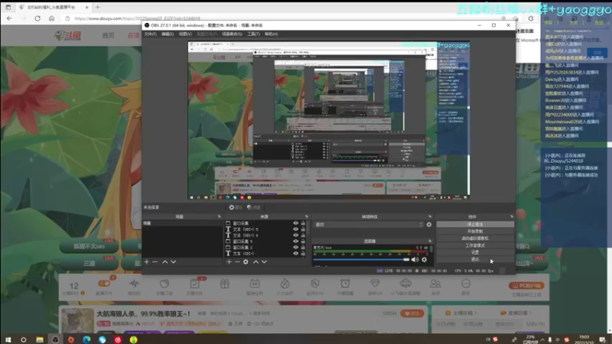The height and width of the screenshot is (344, 612).
Task: Hide the first 窗口采集 source
Action: (295, 223)
